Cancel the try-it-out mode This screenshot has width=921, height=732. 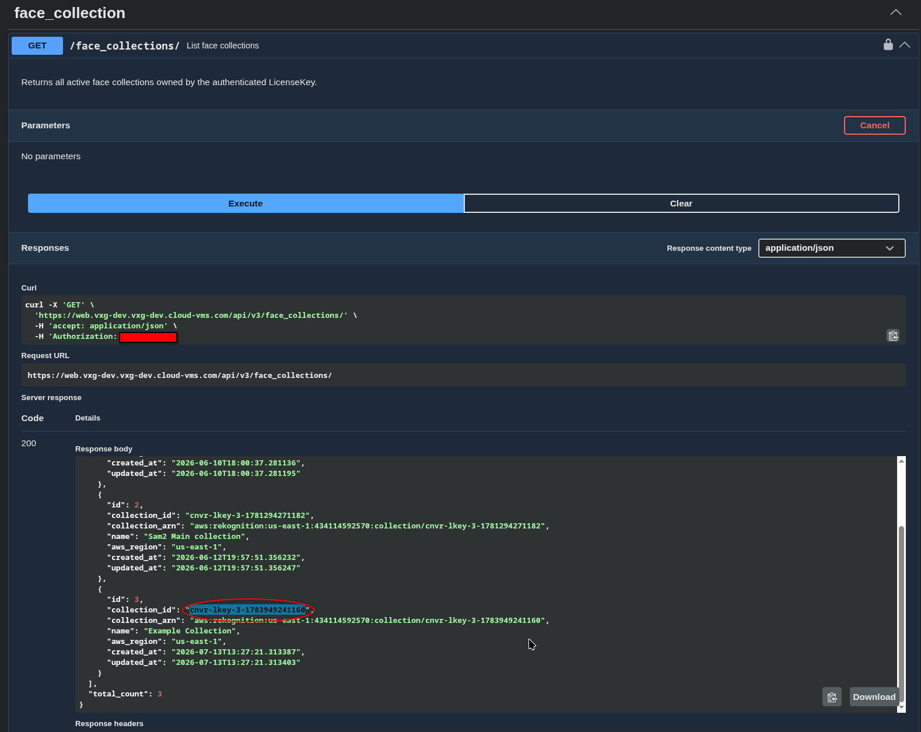pyautogui.click(x=874, y=125)
